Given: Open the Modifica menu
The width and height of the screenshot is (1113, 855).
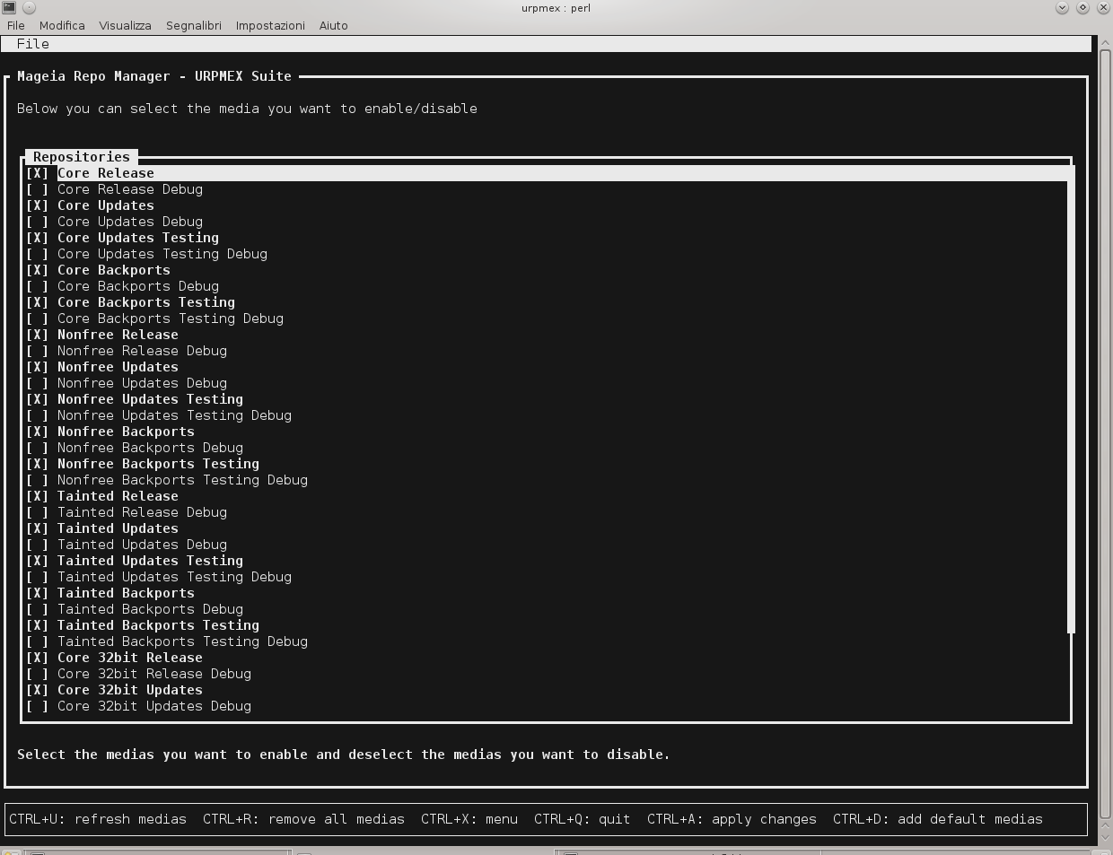Looking at the screenshot, I should pyautogui.click(x=62, y=25).
